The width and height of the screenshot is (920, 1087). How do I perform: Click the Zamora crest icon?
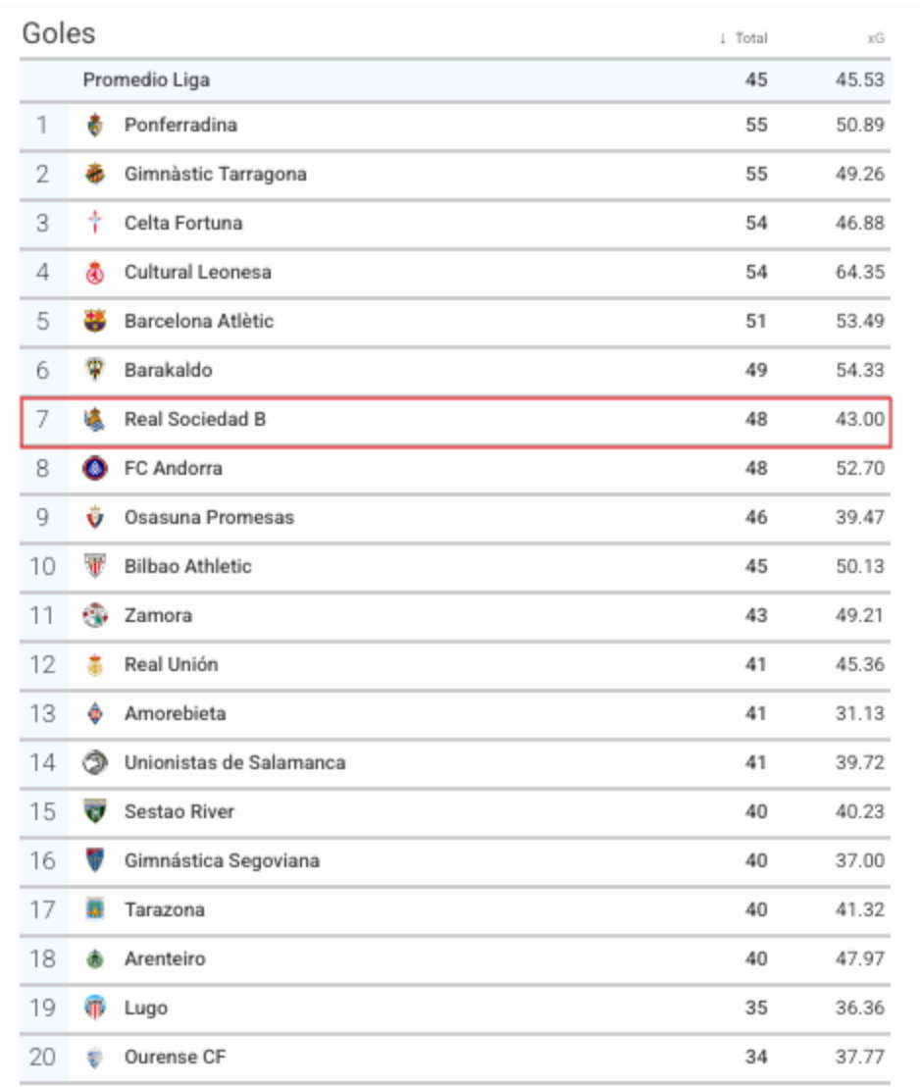click(x=95, y=615)
